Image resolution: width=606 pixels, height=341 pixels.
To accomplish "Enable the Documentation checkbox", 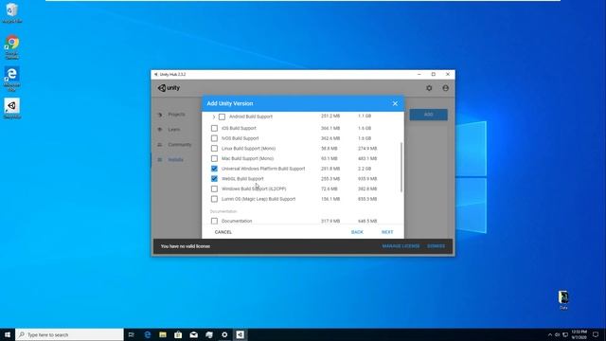I will 214,221.
